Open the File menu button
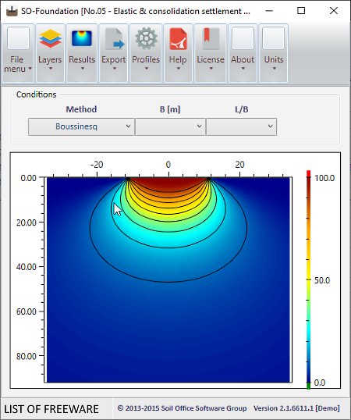The height and width of the screenshot is (420, 351). [x=18, y=53]
